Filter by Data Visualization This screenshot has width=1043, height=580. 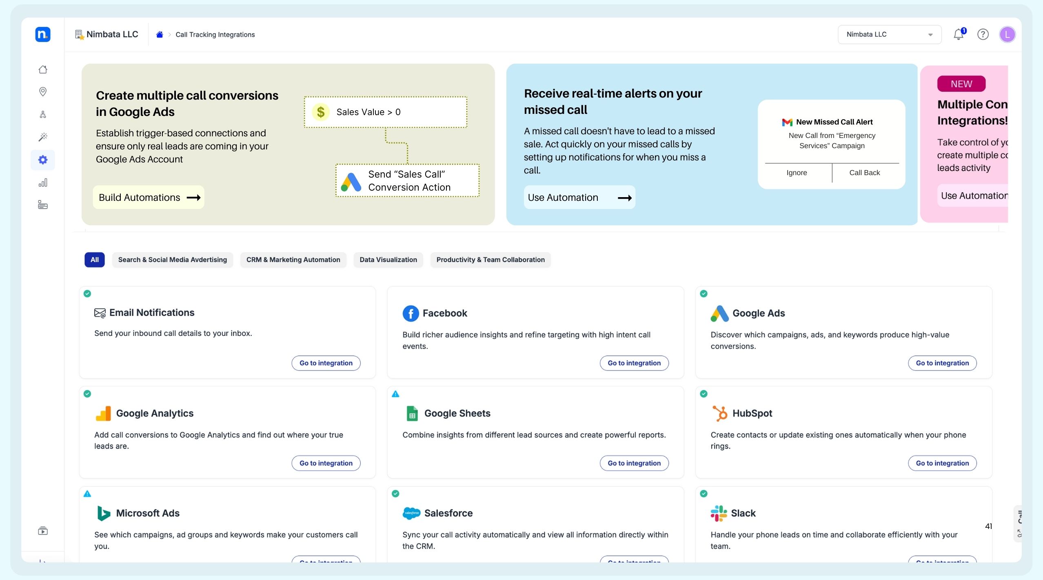(x=388, y=260)
